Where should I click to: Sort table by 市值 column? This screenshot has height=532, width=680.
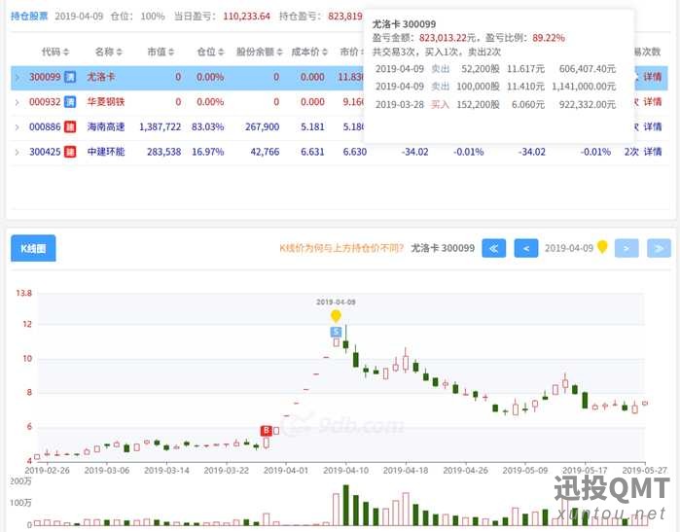[x=161, y=52]
